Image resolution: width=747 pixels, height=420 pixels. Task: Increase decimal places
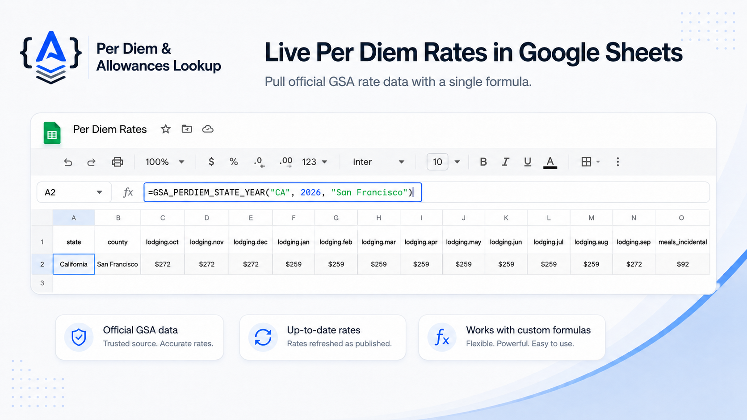click(286, 162)
